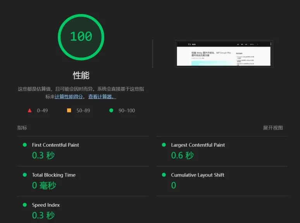Image resolution: width=300 pixels, height=223 pixels.
Task: Expand metrics with 展开视图
Action: coord(273,128)
